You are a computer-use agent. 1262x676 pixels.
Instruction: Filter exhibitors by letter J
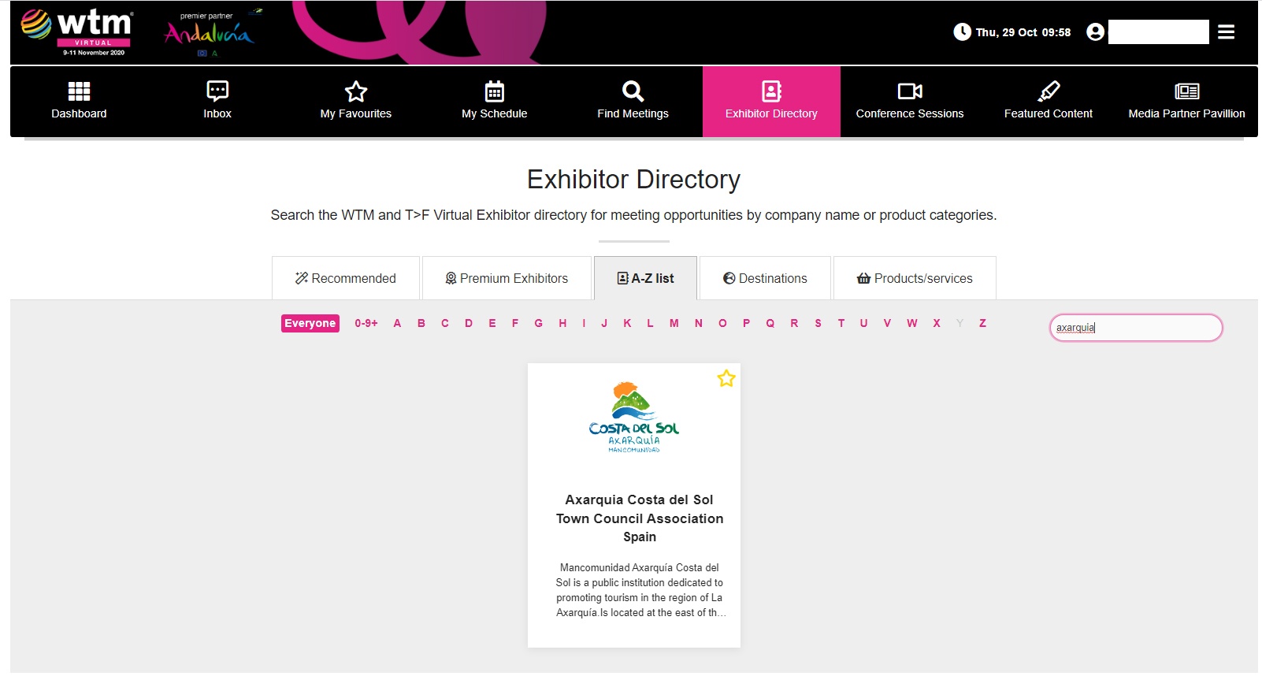coord(604,323)
